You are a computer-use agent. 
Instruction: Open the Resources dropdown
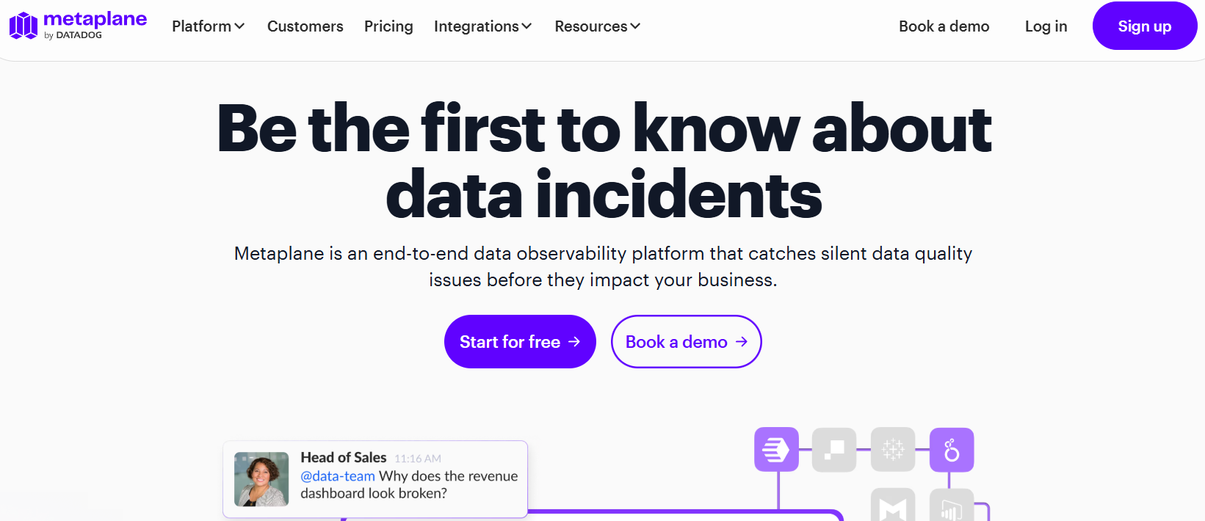tap(596, 26)
